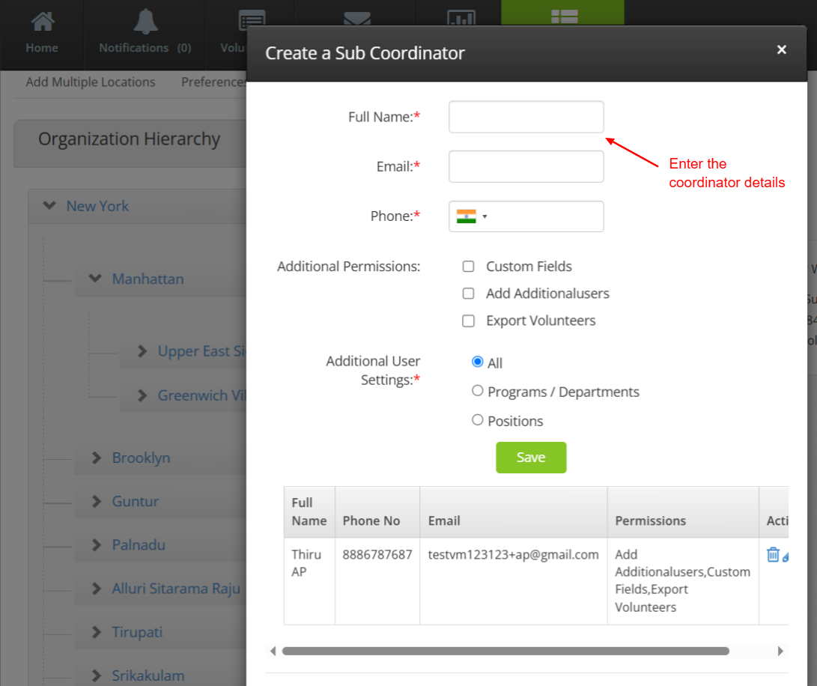The image size is (817, 686).
Task: Check the Add Additionalusers permission
Action: [x=469, y=294]
